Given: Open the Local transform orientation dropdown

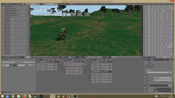Looking at the screenshot, I should click(81, 57).
